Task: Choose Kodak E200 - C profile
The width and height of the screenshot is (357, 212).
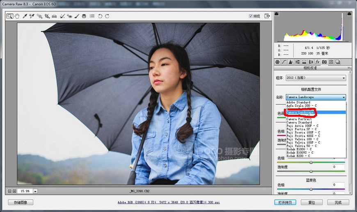Action: point(316,156)
